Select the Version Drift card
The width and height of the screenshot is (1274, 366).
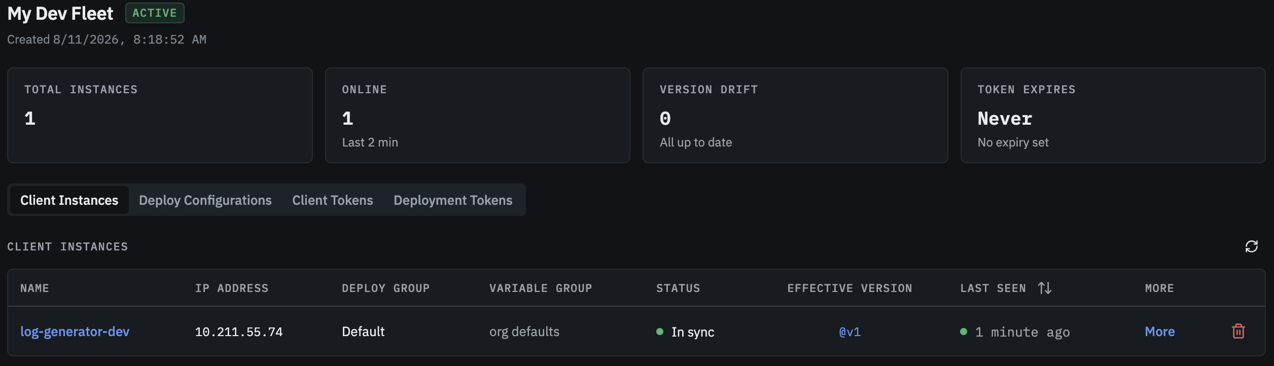[x=795, y=115]
